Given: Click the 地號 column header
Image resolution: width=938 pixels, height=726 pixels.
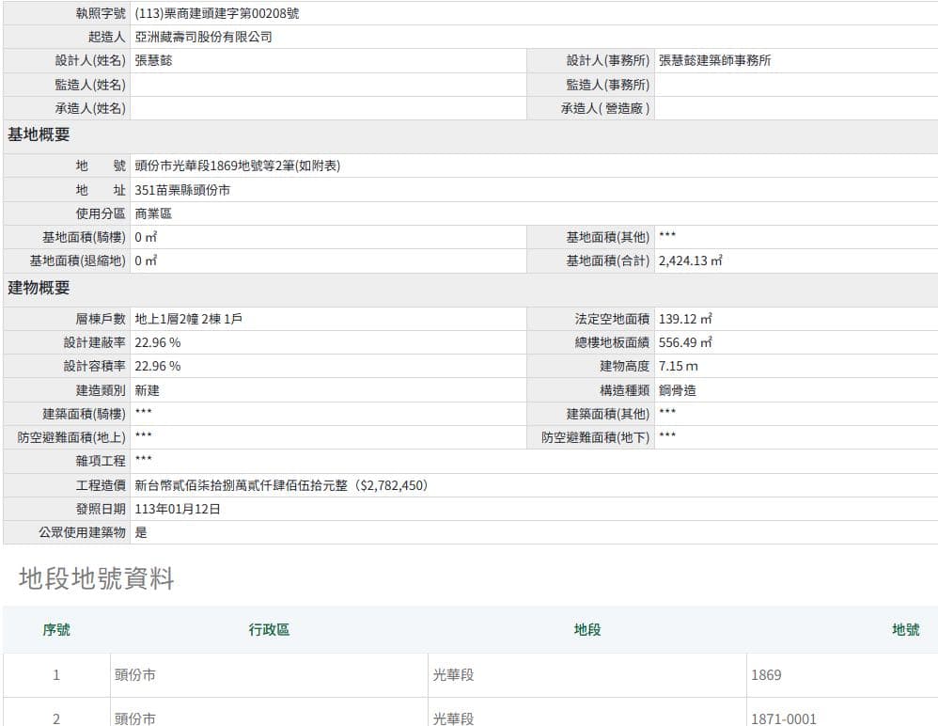Looking at the screenshot, I should click(x=905, y=630).
